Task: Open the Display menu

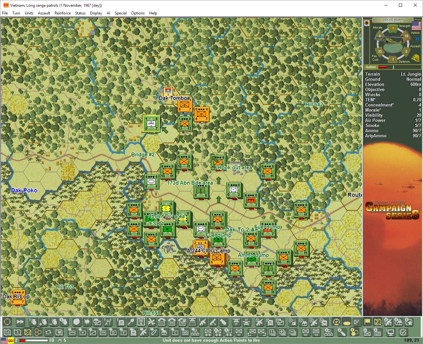Action: click(x=96, y=13)
